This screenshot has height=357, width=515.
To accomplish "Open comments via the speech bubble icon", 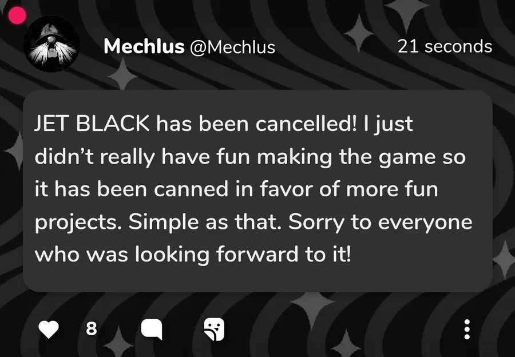I will point(152,329).
